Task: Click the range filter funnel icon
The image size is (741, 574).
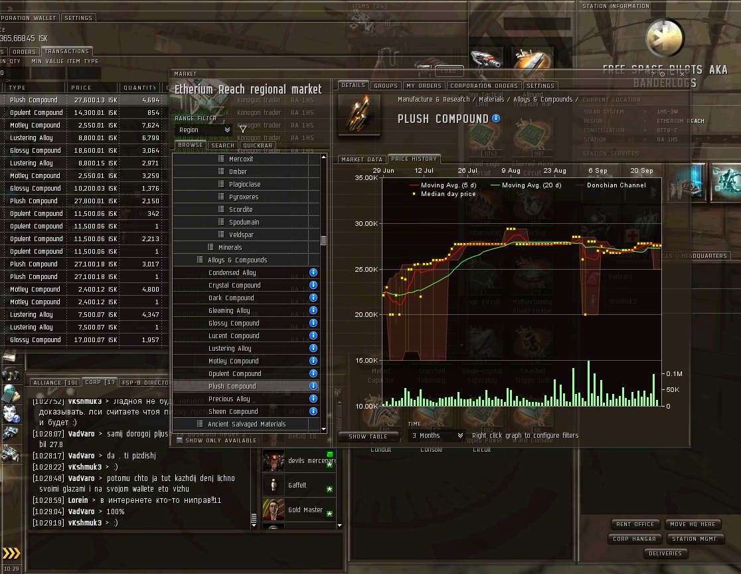Action: point(242,129)
